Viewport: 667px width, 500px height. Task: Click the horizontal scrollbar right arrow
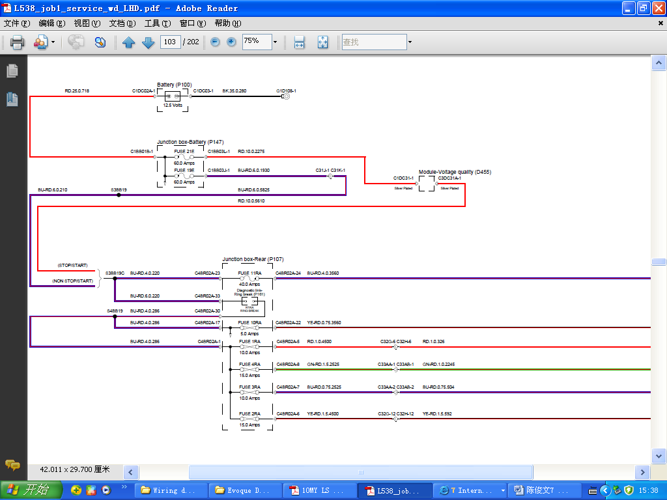[642, 472]
